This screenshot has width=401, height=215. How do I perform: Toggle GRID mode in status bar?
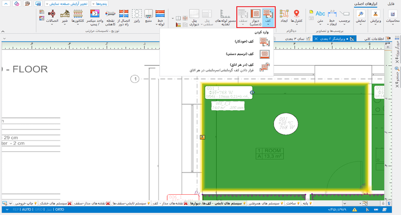39,209
